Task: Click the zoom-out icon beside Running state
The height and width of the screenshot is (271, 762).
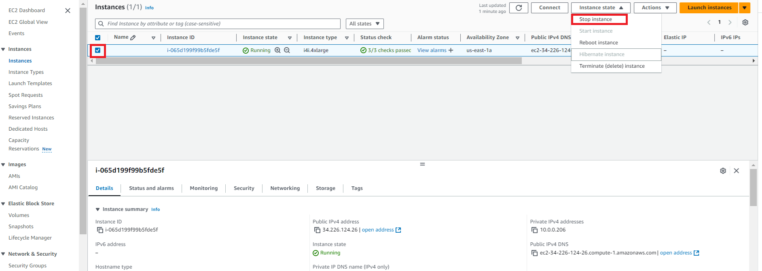Action: (287, 50)
